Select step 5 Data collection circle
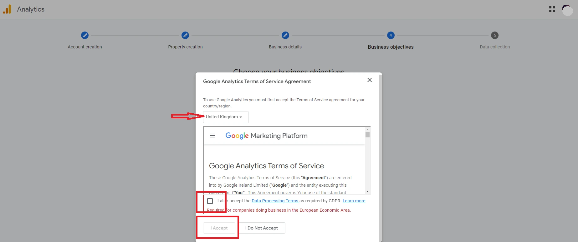This screenshot has height=242, width=578. [495, 35]
